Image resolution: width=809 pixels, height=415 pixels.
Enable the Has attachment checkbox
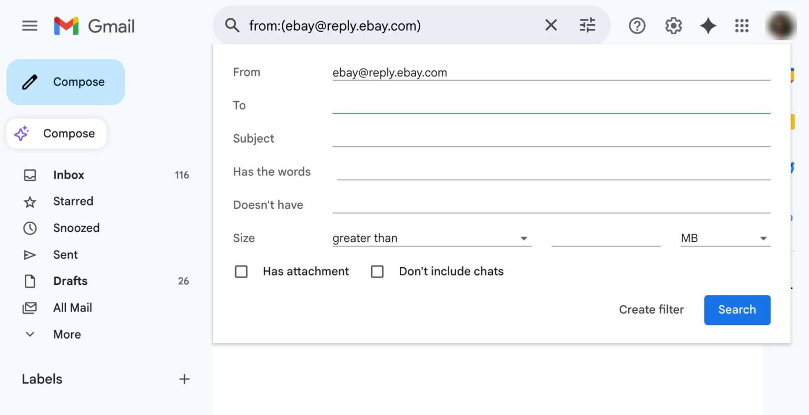pos(241,272)
